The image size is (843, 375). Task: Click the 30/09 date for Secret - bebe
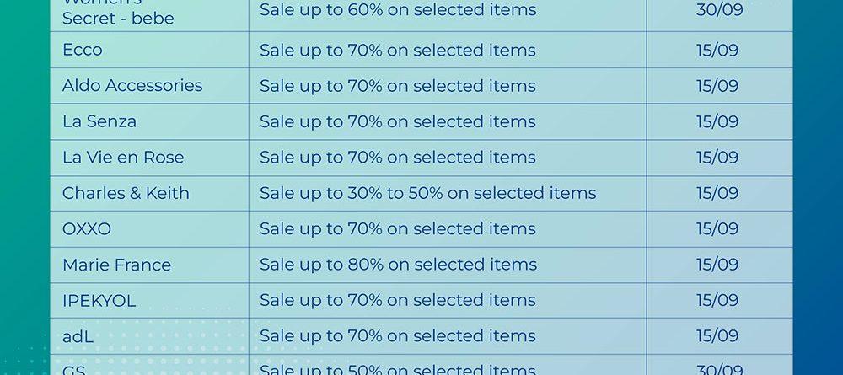tap(717, 10)
